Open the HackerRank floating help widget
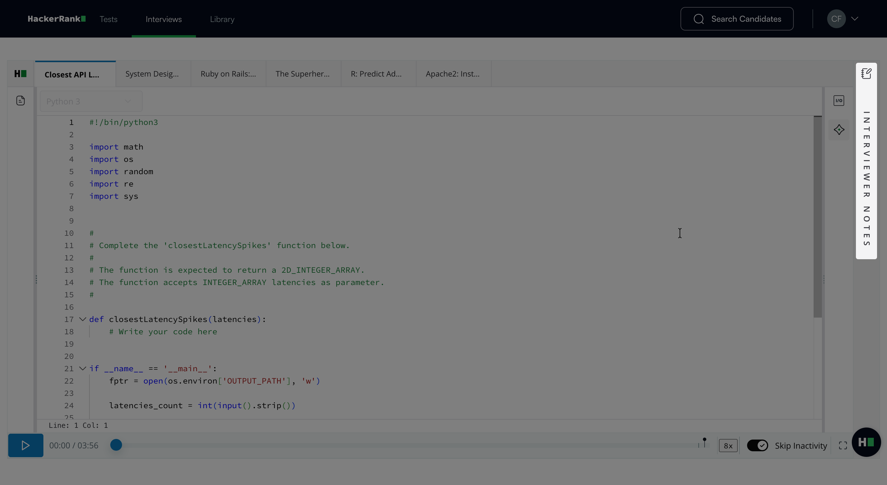 coord(866,442)
